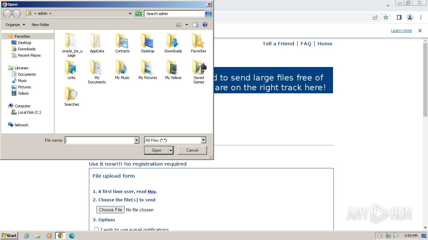
Task: Click the Search admin field
Action: coord(175,14)
